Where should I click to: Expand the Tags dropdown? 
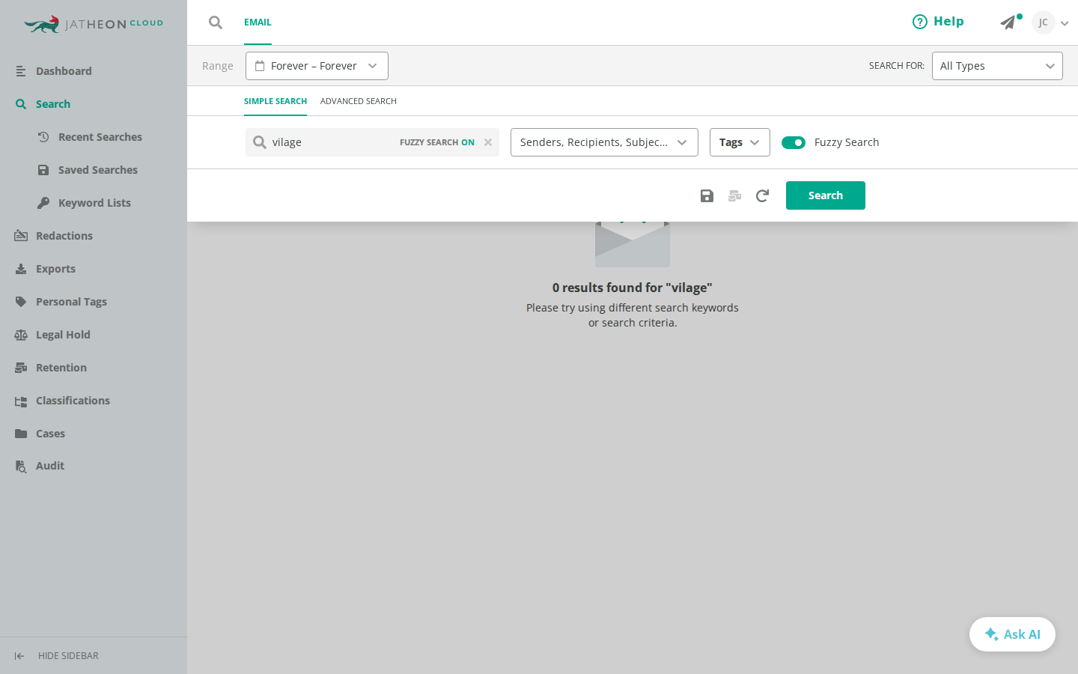tap(740, 142)
